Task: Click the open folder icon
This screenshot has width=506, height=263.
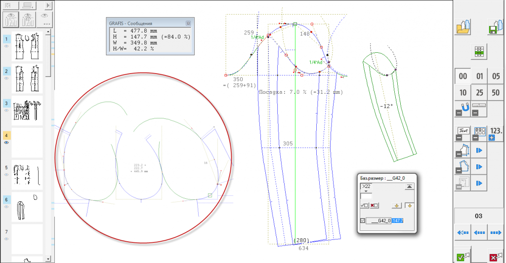Action: tap(463, 26)
